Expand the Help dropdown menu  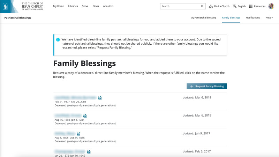(269, 17)
